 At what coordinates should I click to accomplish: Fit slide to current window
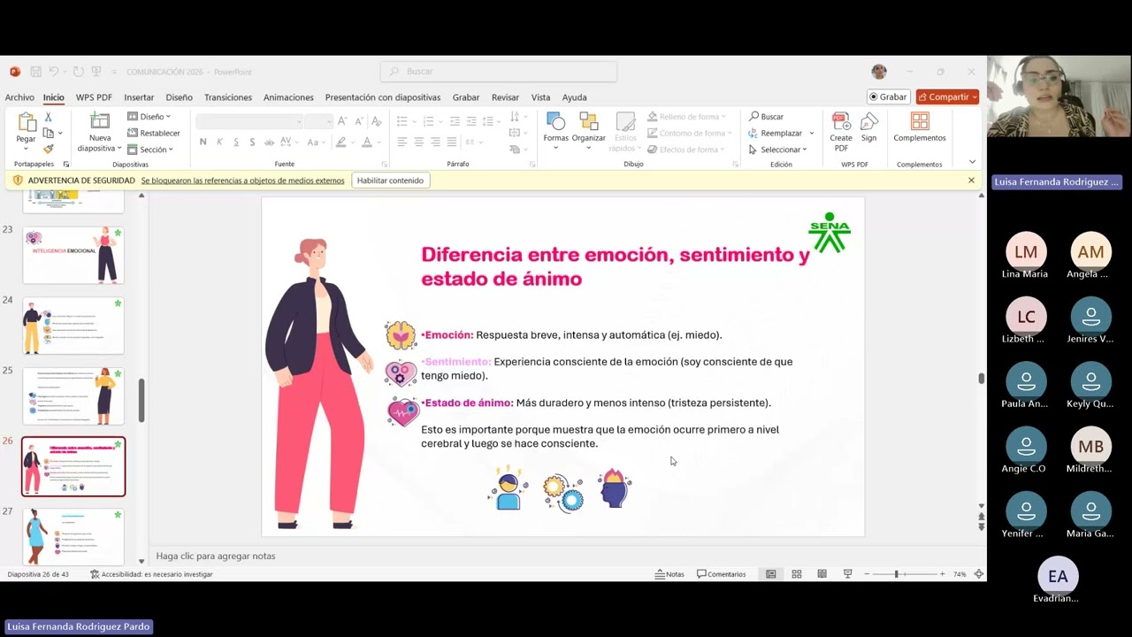978,574
